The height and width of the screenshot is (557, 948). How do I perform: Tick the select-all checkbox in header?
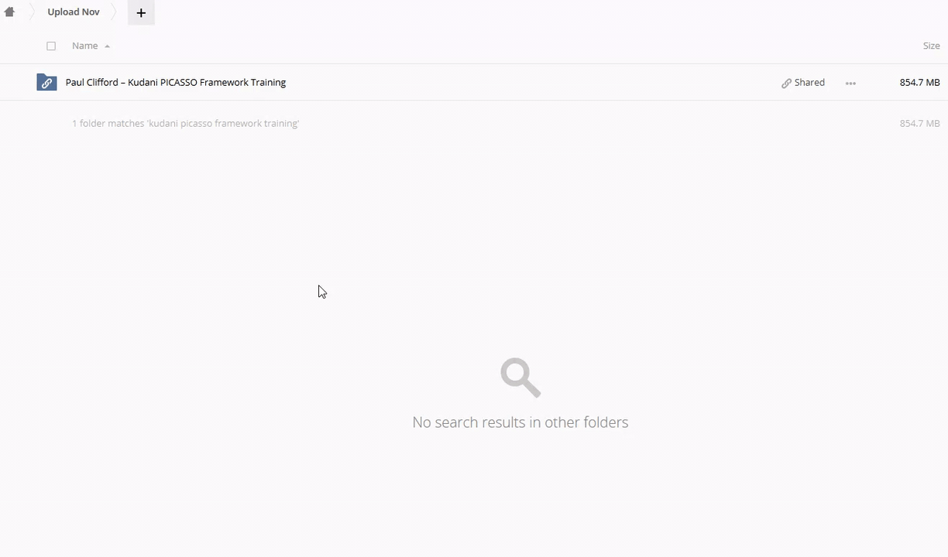(51, 46)
